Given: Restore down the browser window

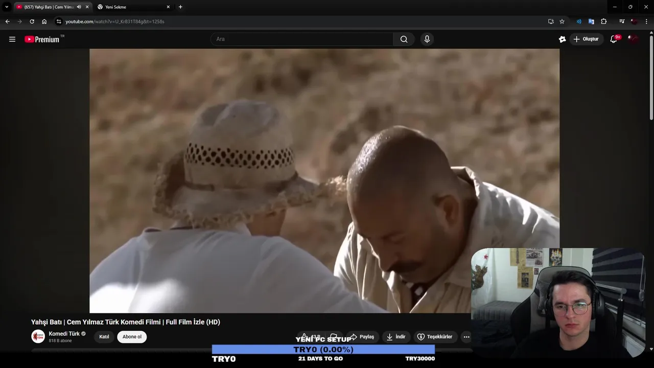Looking at the screenshot, I should click(x=630, y=7).
